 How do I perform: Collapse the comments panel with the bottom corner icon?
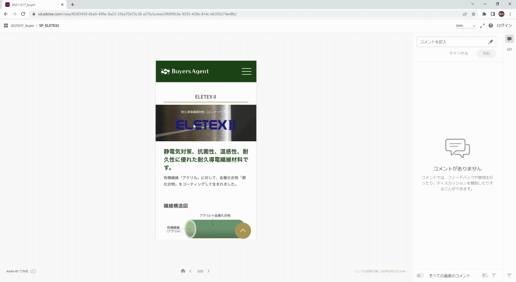(x=509, y=275)
